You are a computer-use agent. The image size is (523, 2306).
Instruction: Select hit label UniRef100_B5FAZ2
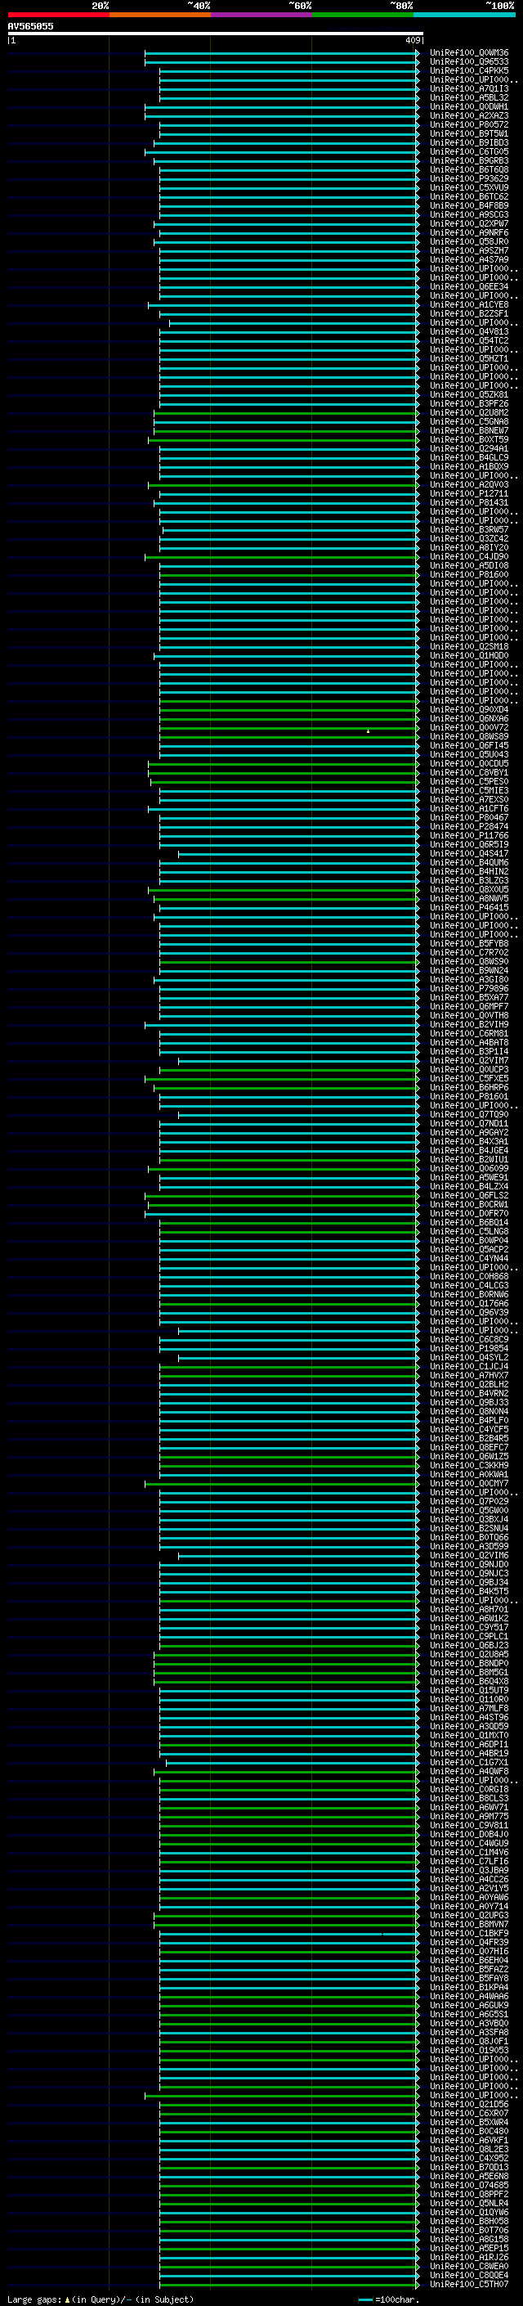tap(469, 1968)
